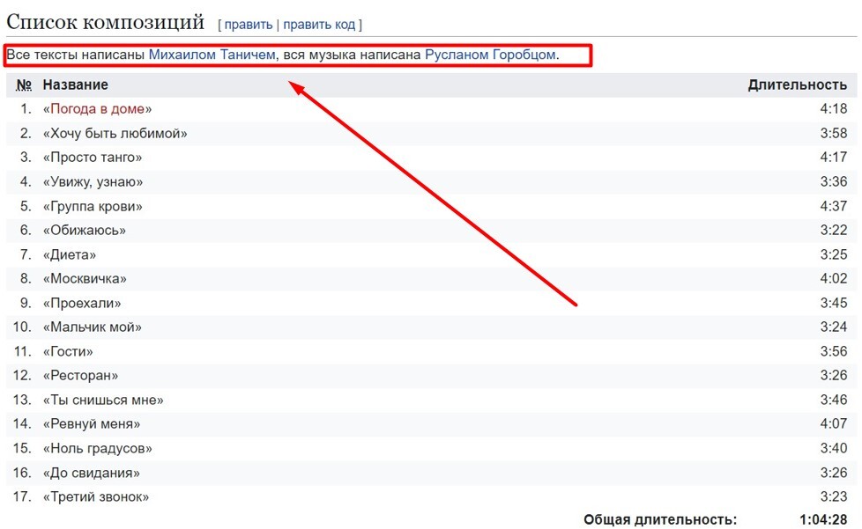Viewport: 862px width, 529px height.
Task: Click the «Название» column header
Action: point(76,84)
